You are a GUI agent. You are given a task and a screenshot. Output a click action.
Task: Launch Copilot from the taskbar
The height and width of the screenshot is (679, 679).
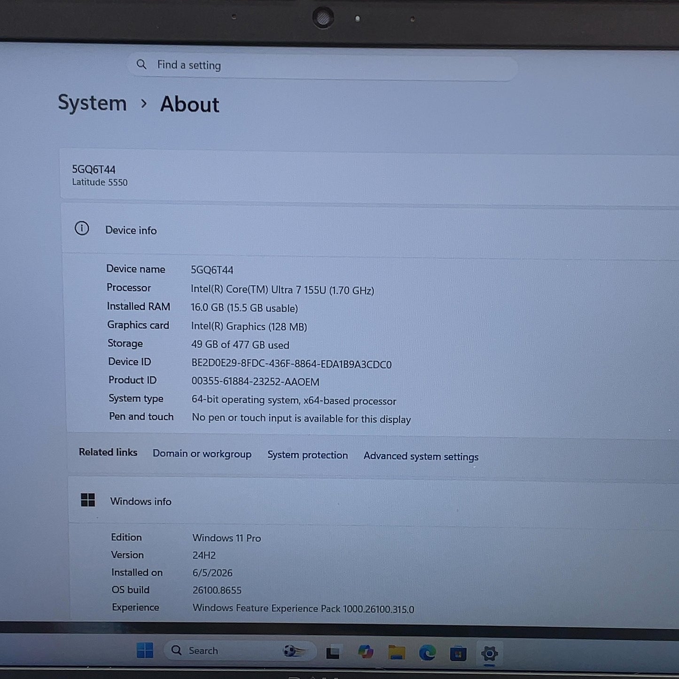click(x=365, y=652)
